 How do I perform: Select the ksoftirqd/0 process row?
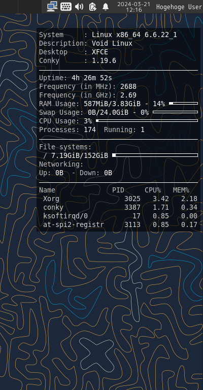tap(118, 216)
